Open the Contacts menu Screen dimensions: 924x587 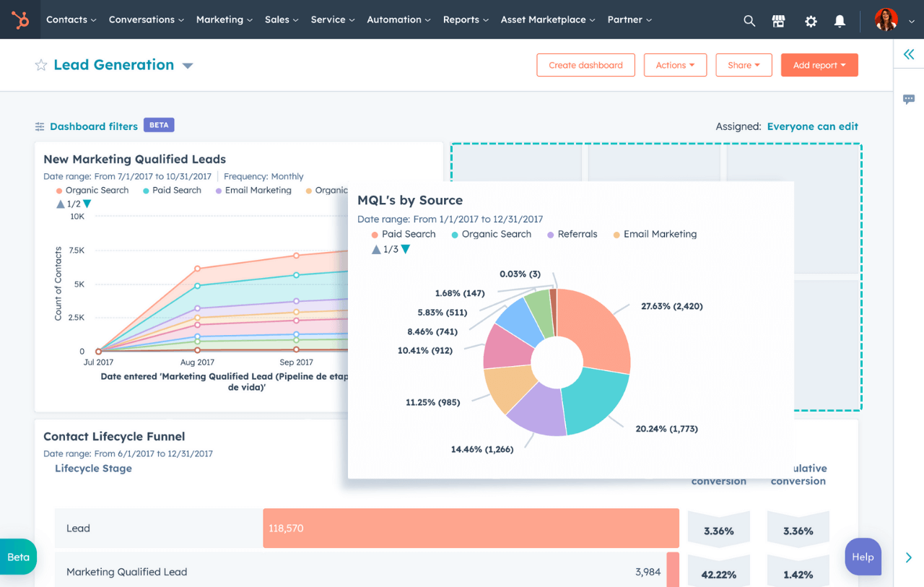[70, 19]
